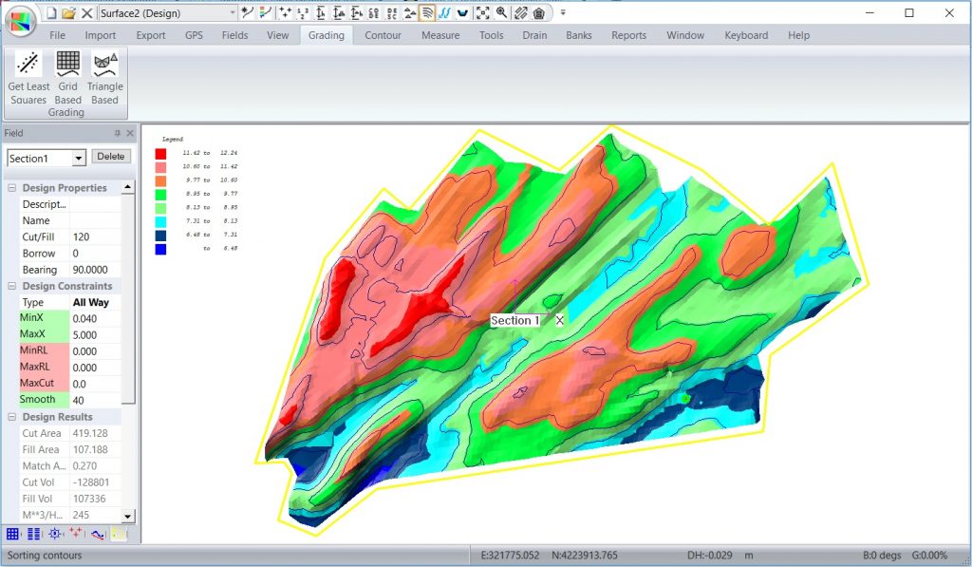Open the Section1 dropdown in Field panel
Viewport: 972px width, 567px height.
[x=78, y=158]
